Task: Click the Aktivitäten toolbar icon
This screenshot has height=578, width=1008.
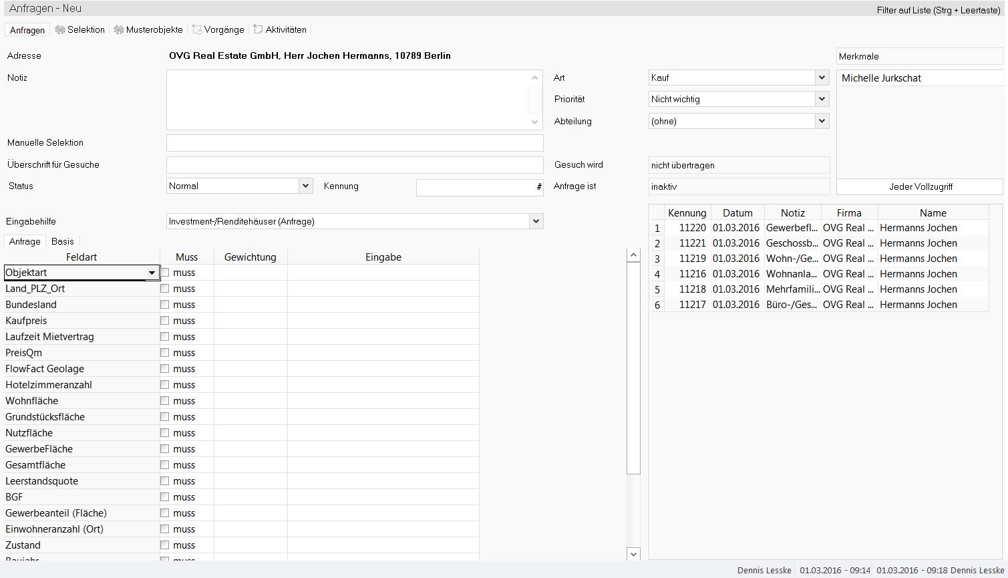Action: tap(258, 30)
